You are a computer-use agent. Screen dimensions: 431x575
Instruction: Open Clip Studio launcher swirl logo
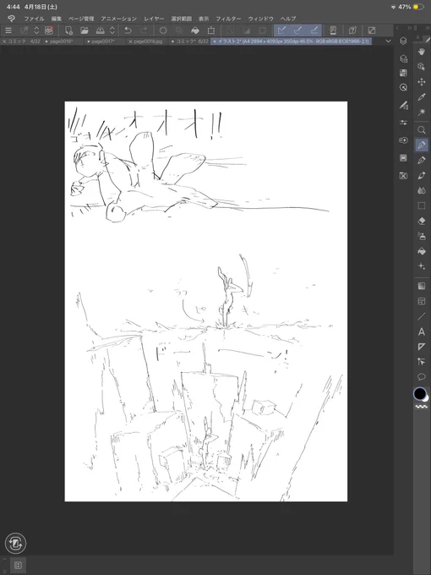pyautogui.click(x=11, y=19)
